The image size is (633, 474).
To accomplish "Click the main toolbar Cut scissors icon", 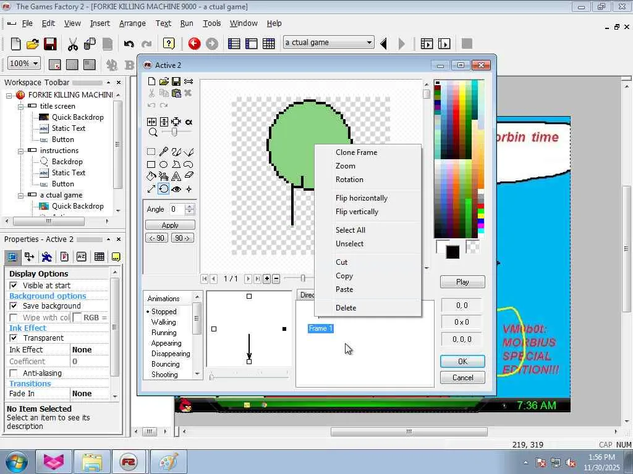I will click(73, 44).
